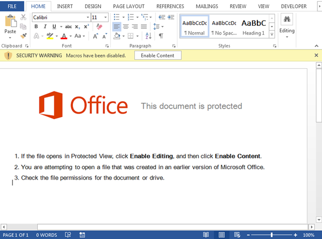Toggle Align Left paragraph button
The height and width of the screenshot is (239, 322).
click(117, 26)
